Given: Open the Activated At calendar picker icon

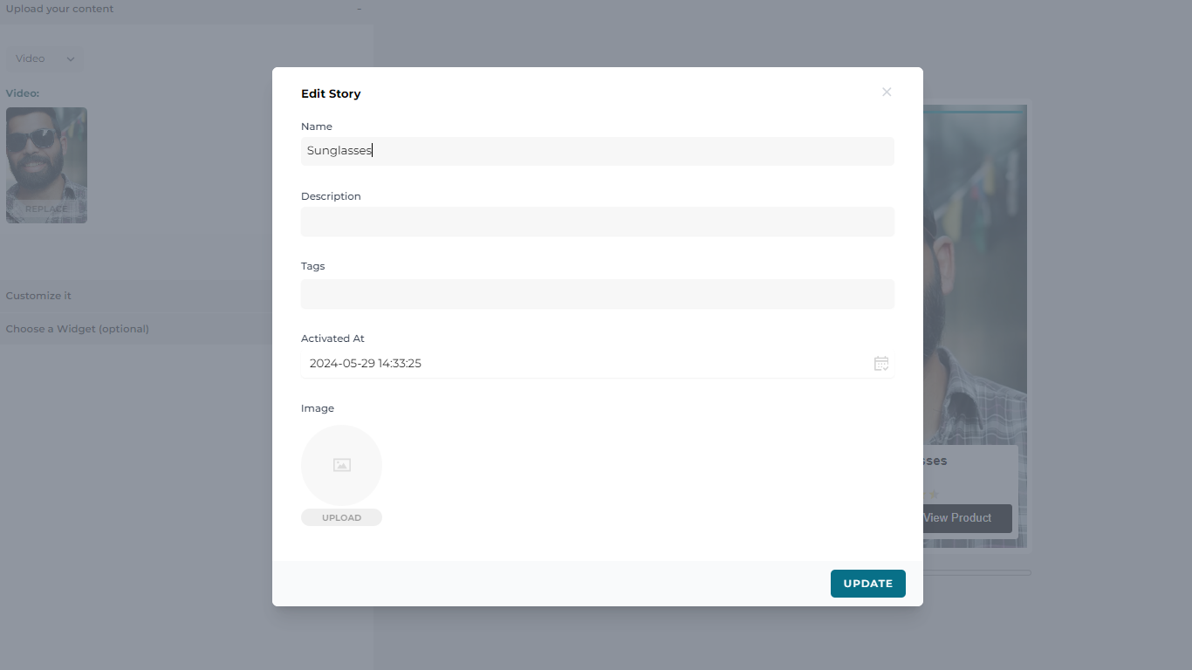Looking at the screenshot, I should click(x=881, y=364).
